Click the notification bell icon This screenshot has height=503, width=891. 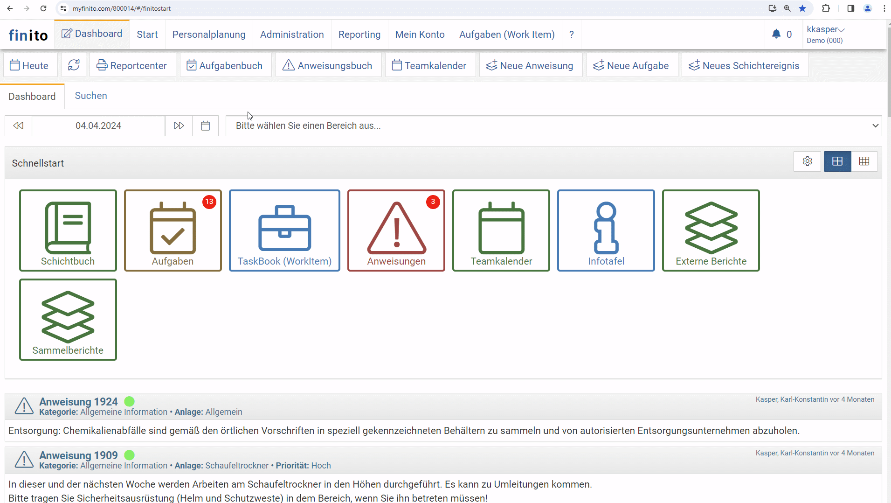click(x=776, y=34)
